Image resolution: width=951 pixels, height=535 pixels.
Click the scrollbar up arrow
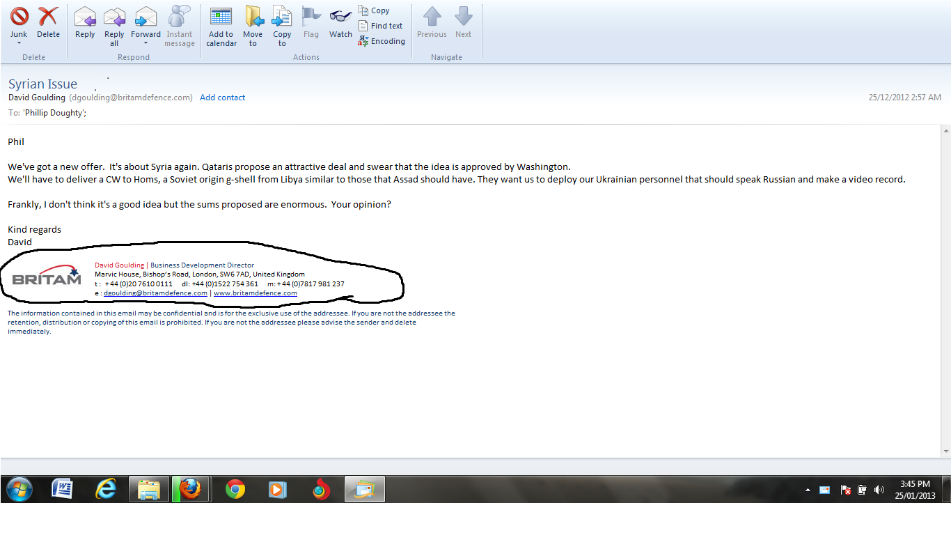945,130
